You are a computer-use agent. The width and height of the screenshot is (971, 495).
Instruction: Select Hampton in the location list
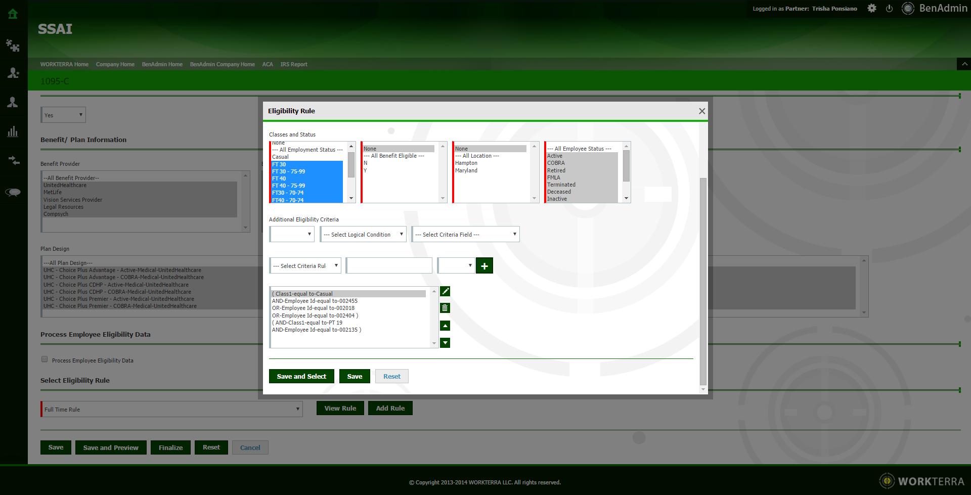(x=466, y=163)
